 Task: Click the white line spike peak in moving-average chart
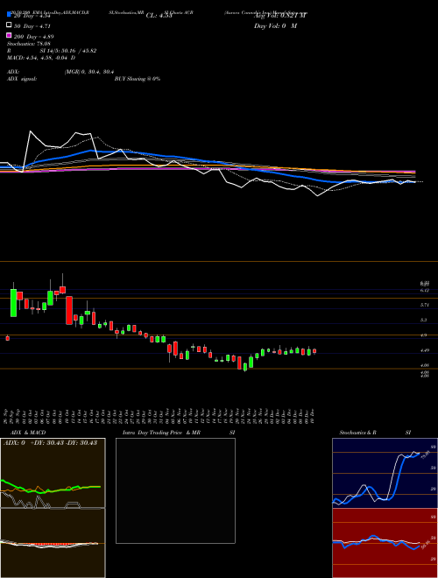click(x=30, y=131)
